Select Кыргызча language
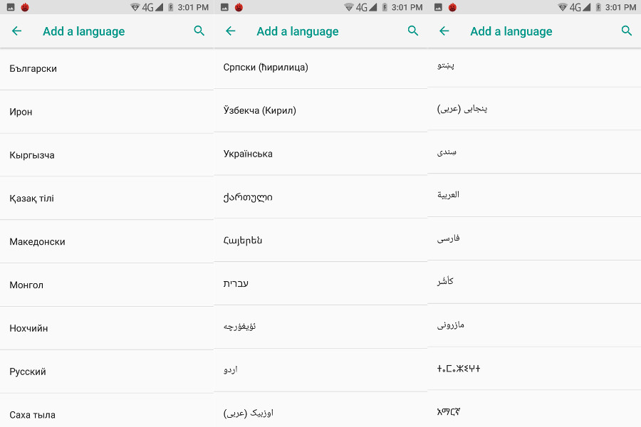641x427 pixels. pyautogui.click(x=107, y=155)
